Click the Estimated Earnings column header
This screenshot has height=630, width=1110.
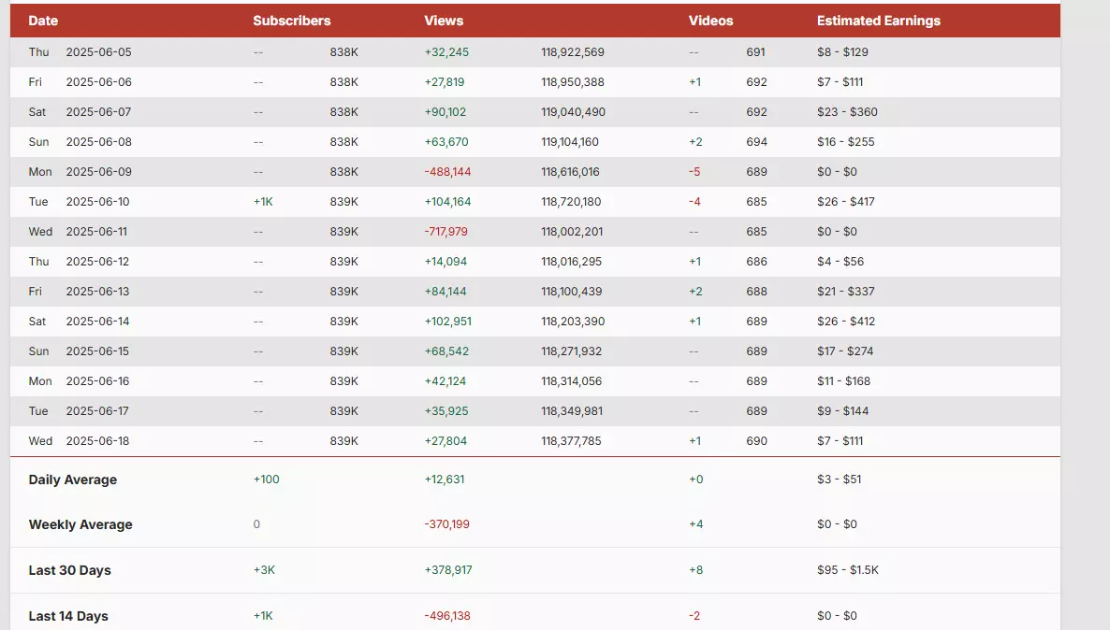coord(879,21)
